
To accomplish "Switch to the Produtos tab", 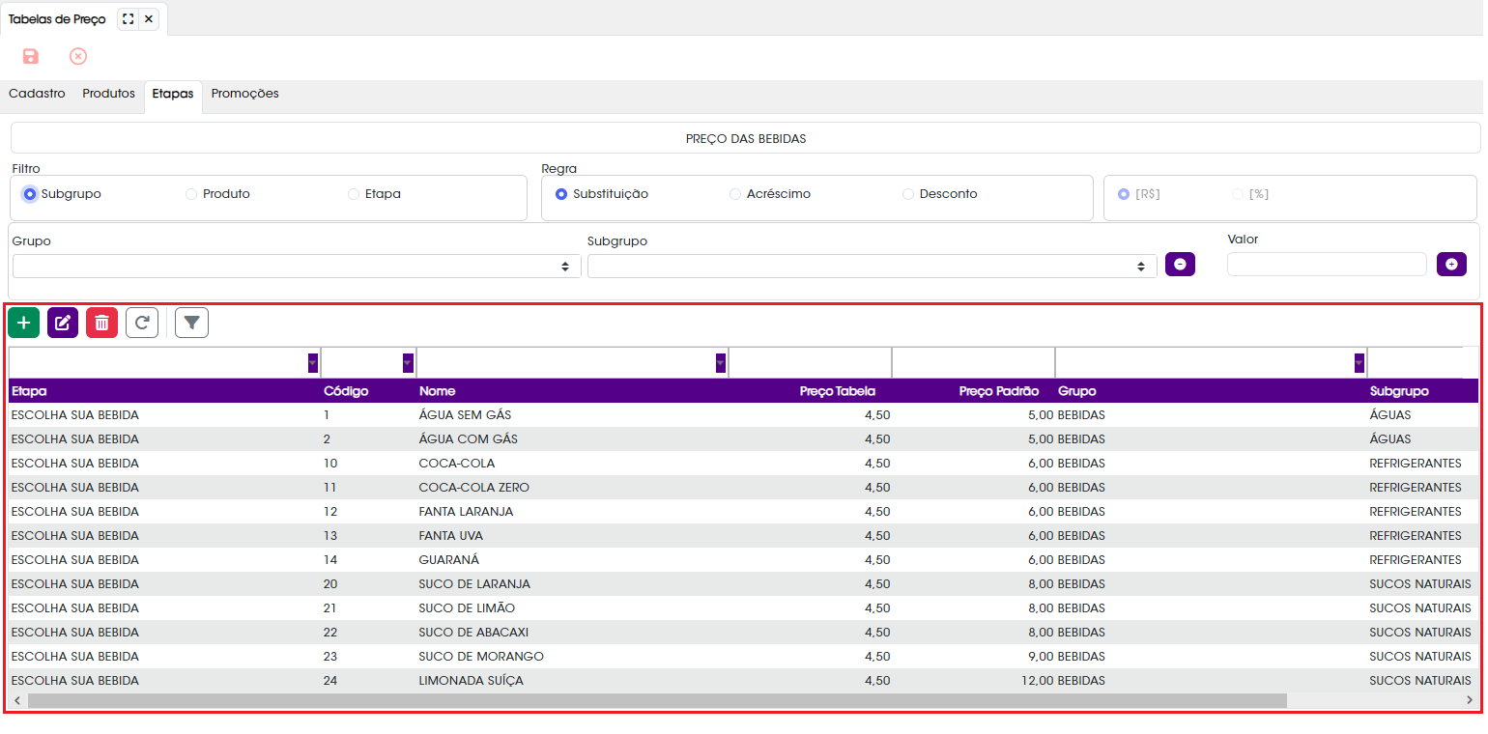I will click(x=108, y=94).
